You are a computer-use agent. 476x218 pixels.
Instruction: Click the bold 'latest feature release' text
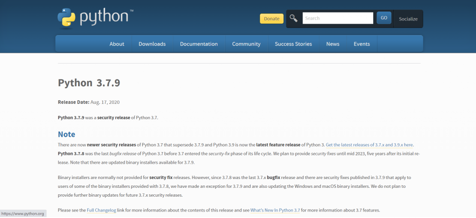coord(278,145)
